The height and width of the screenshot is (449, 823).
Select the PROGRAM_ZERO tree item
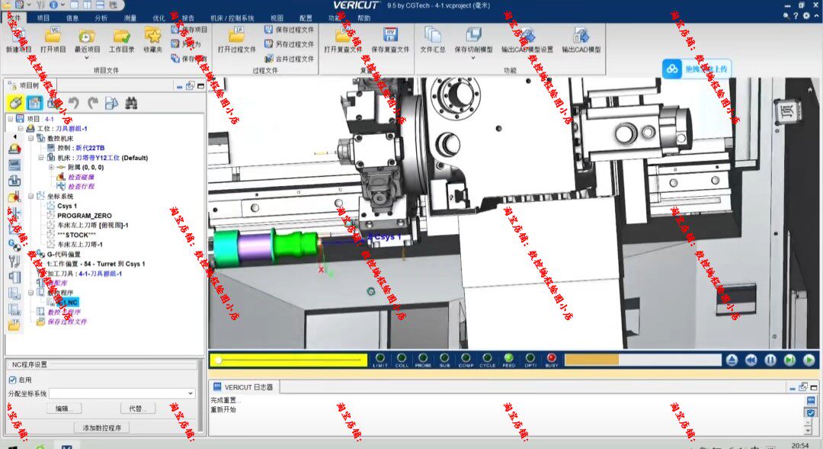(x=85, y=215)
